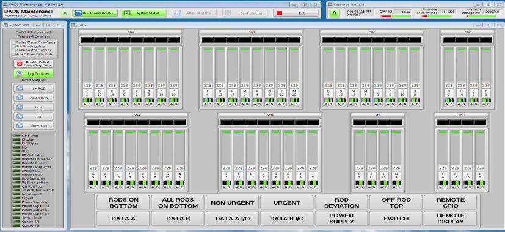Click the CBA bank header label
Viewport: 505px width, 232px height.
tap(131, 32)
